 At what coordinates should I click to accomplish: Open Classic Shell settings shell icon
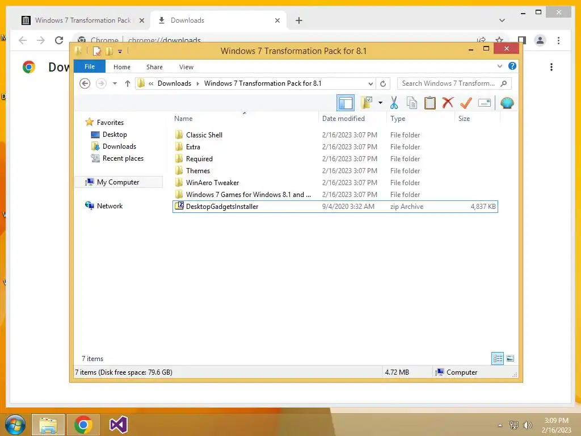507,103
